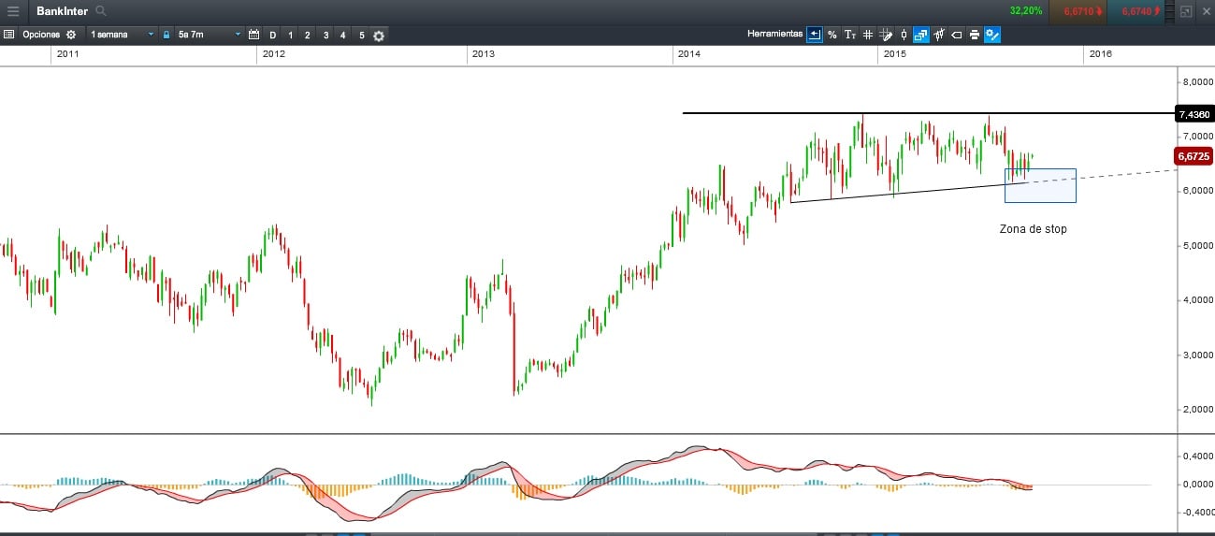Open the hamburger menu next to BankInter
The width and height of the screenshot is (1215, 536).
[x=13, y=11]
